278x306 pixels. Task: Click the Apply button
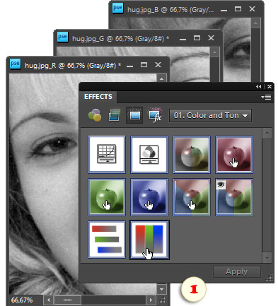237,272
